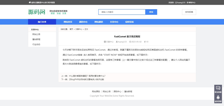The image size is (224, 106).
Task: Click the huang123 username in the top bar
Action: (x=181, y=3)
